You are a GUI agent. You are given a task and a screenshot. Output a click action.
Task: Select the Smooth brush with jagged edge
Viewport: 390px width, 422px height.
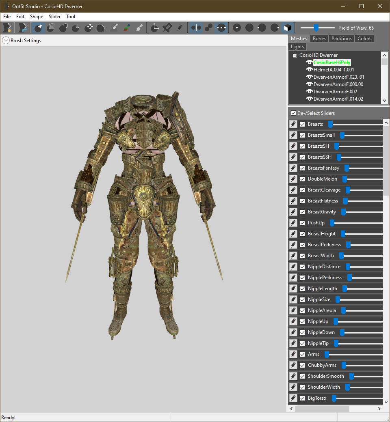coord(101,28)
